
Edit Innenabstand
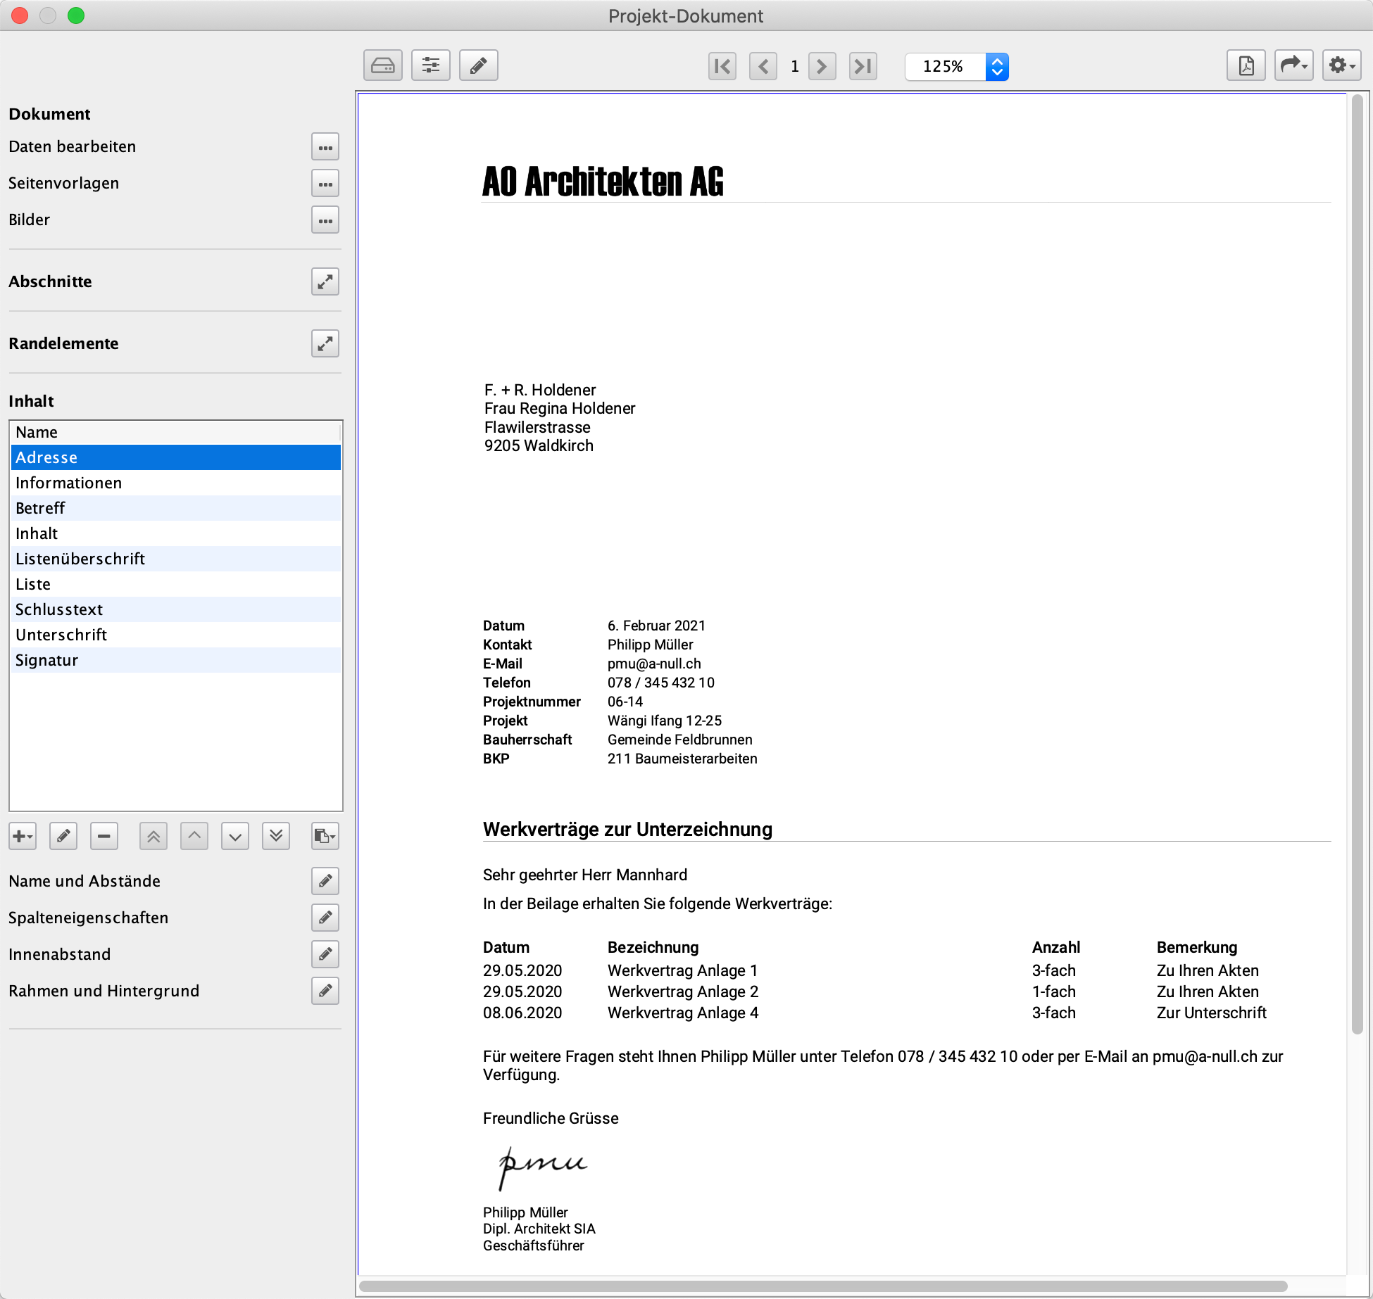[325, 954]
